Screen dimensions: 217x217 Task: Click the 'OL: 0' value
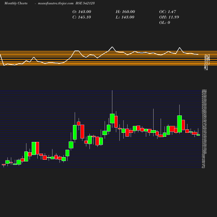click(164, 23)
